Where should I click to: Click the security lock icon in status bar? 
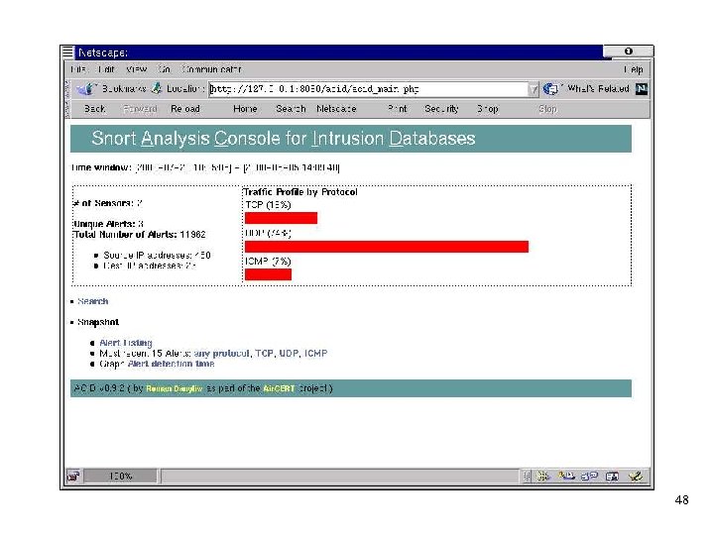pos(72,477)
